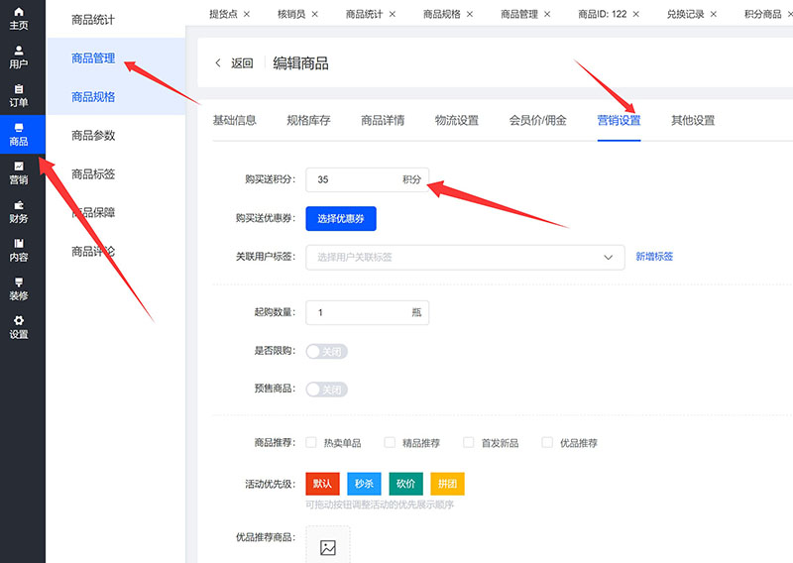Image resolution: width=793 pixels, height=563 pixels.
Task: Open 设置 settings gear in sidebar
Action: coord(18,327)
